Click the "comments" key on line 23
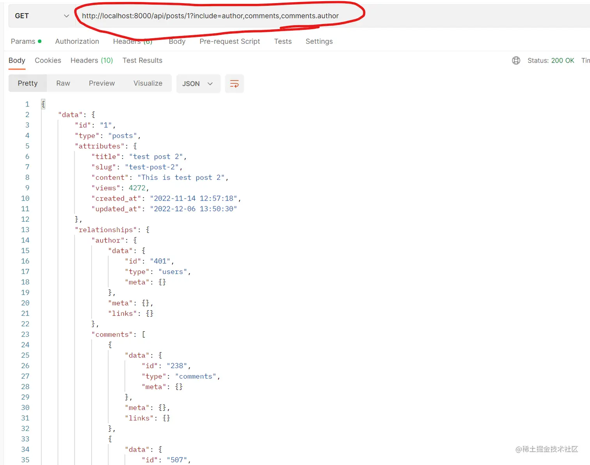Image resolution: width=590 pixels, height=465 pixels. tap(112, 334)
